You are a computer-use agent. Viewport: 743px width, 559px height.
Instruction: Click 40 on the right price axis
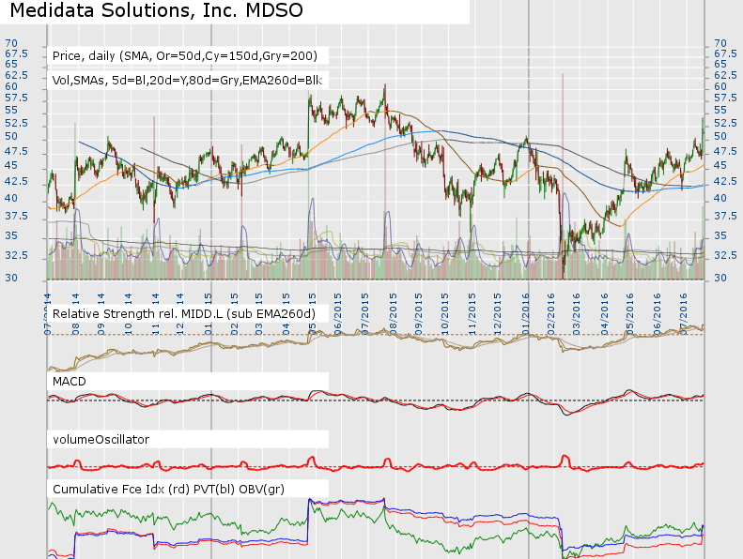click(x=720, y=198)
